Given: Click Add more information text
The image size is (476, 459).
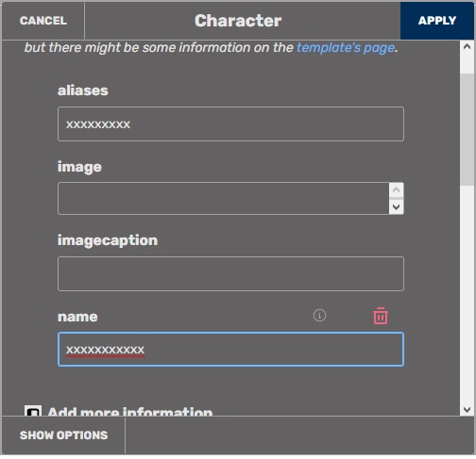Looking at the screenshot, I should (x=130, y=411).
